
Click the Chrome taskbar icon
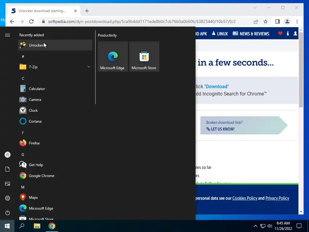(x=52, y=226)
